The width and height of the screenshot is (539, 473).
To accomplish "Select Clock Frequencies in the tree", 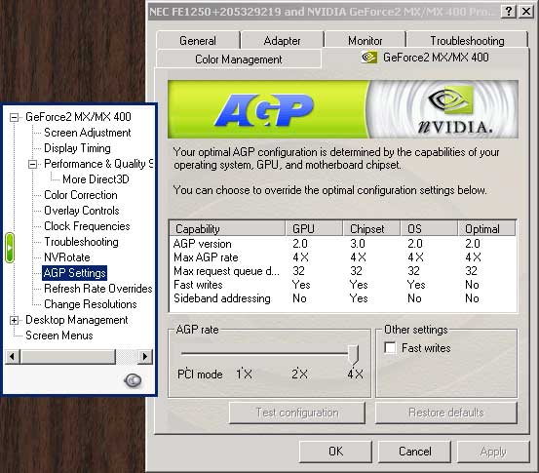I will point(87,226).
